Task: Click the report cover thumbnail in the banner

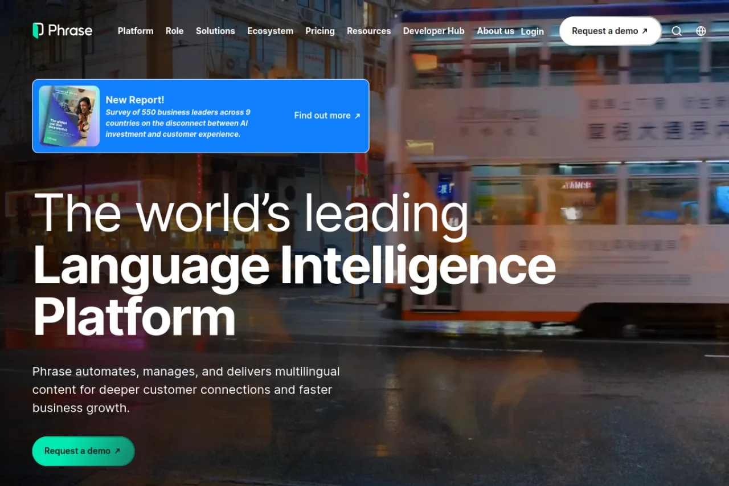Action: coord(69,116)
